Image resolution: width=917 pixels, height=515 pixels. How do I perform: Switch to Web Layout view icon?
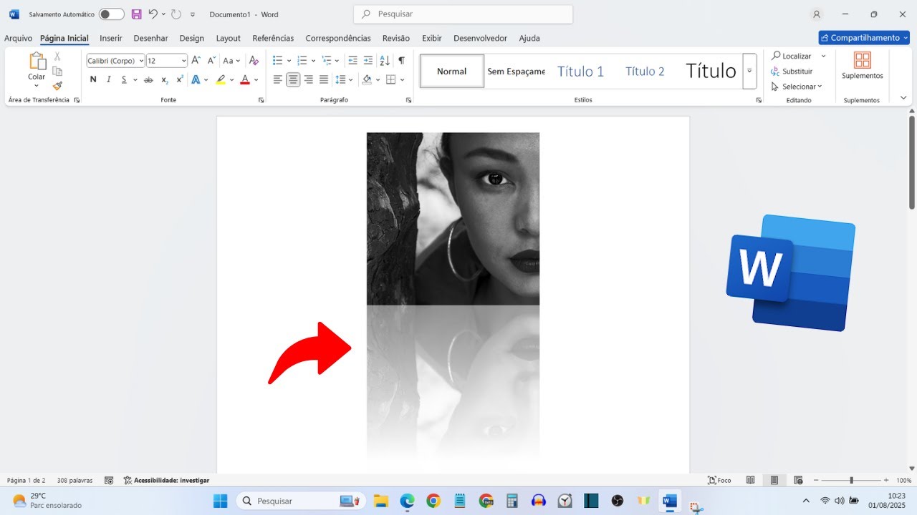(x=798, y=480)
